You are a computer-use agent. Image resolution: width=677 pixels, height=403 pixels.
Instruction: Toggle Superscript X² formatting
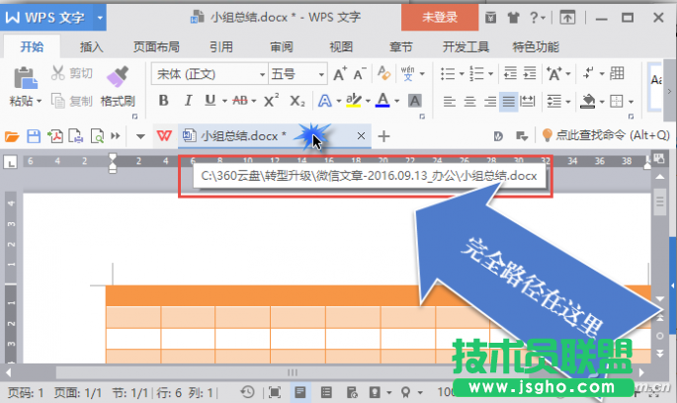point(271,101)
